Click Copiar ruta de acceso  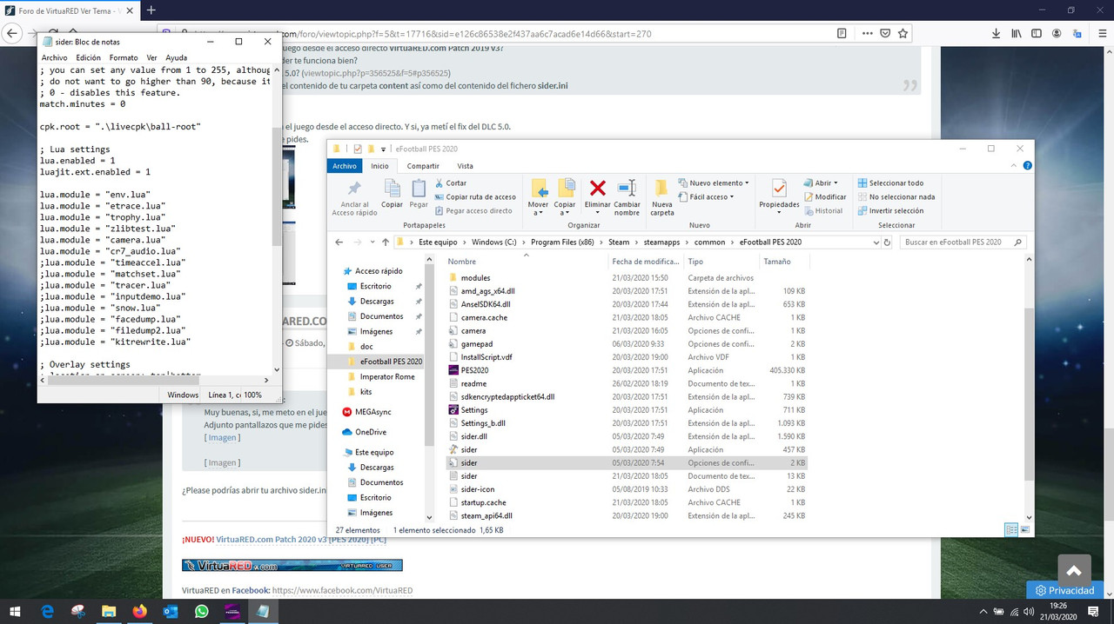click(x=474, y=197)
